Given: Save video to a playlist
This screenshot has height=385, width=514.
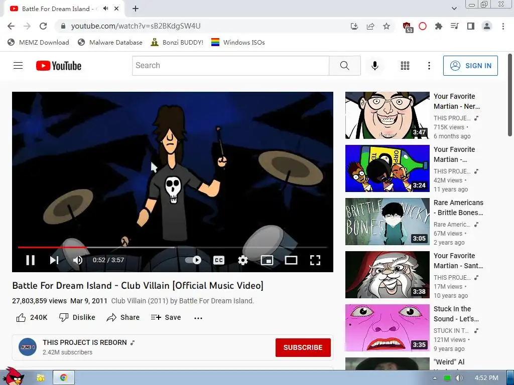Looking at the screenshot, I should point(166,317).
